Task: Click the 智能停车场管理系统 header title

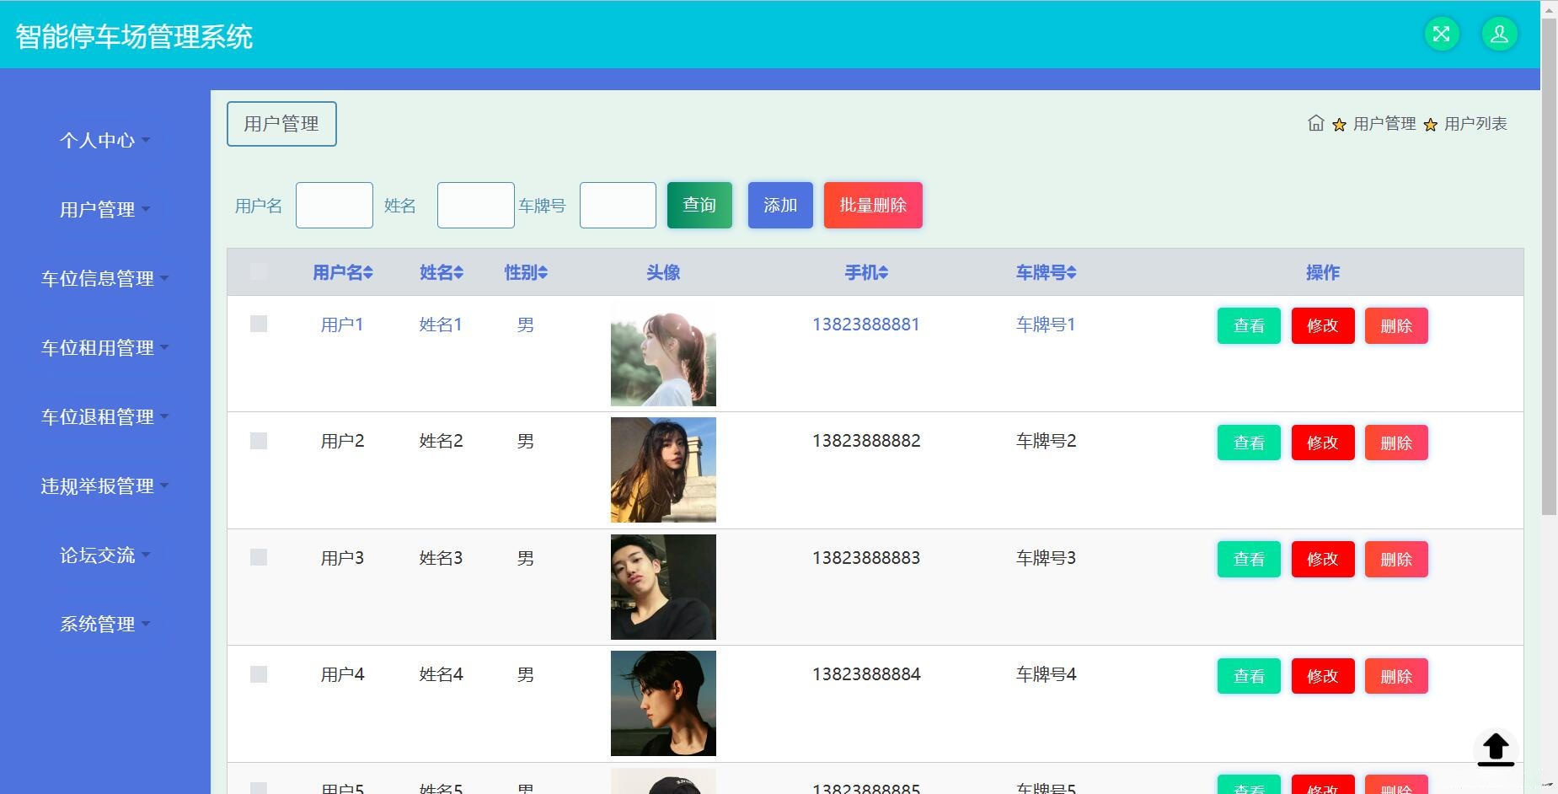Action: point(134,36)
